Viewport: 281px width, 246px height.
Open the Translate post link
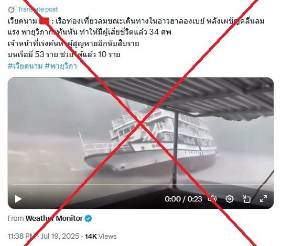click(38, 9)
